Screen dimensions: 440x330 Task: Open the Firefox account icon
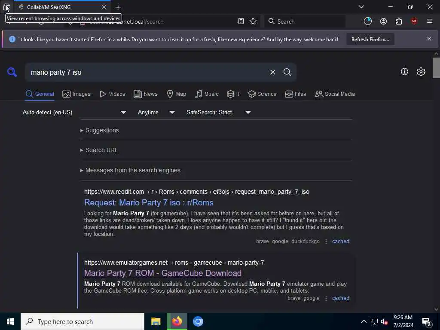pyautogui.click(x=383, y=21)
